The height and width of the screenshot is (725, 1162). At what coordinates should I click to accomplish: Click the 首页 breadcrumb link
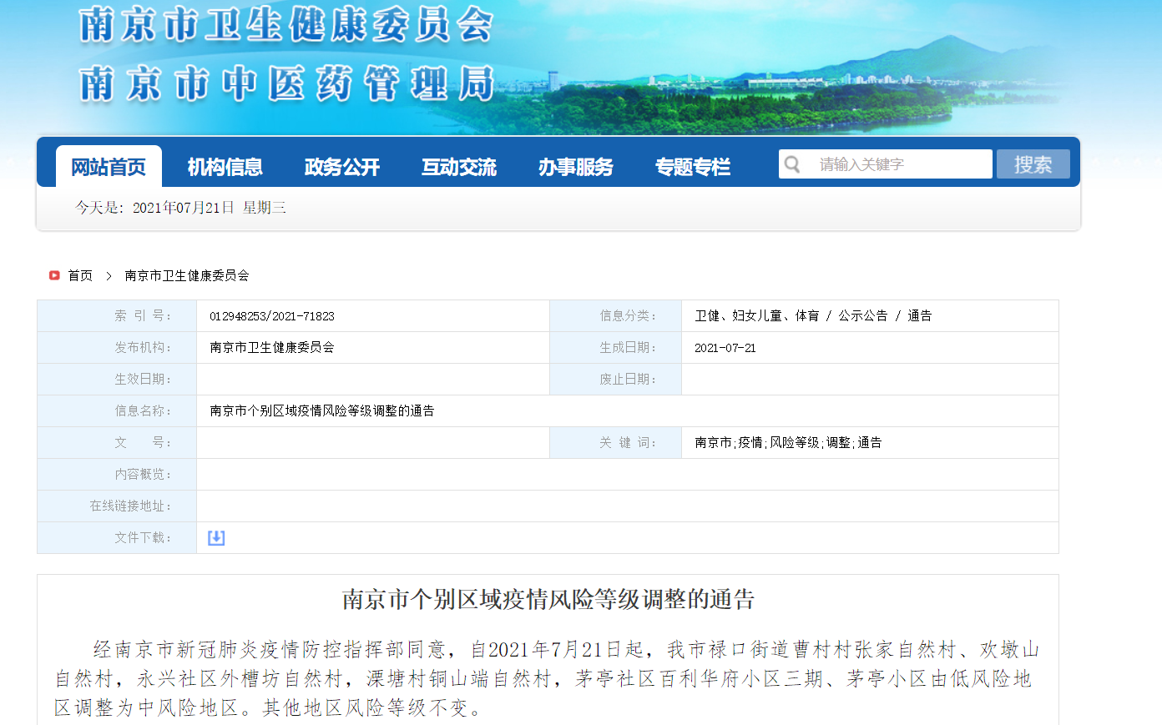[80, 275]
